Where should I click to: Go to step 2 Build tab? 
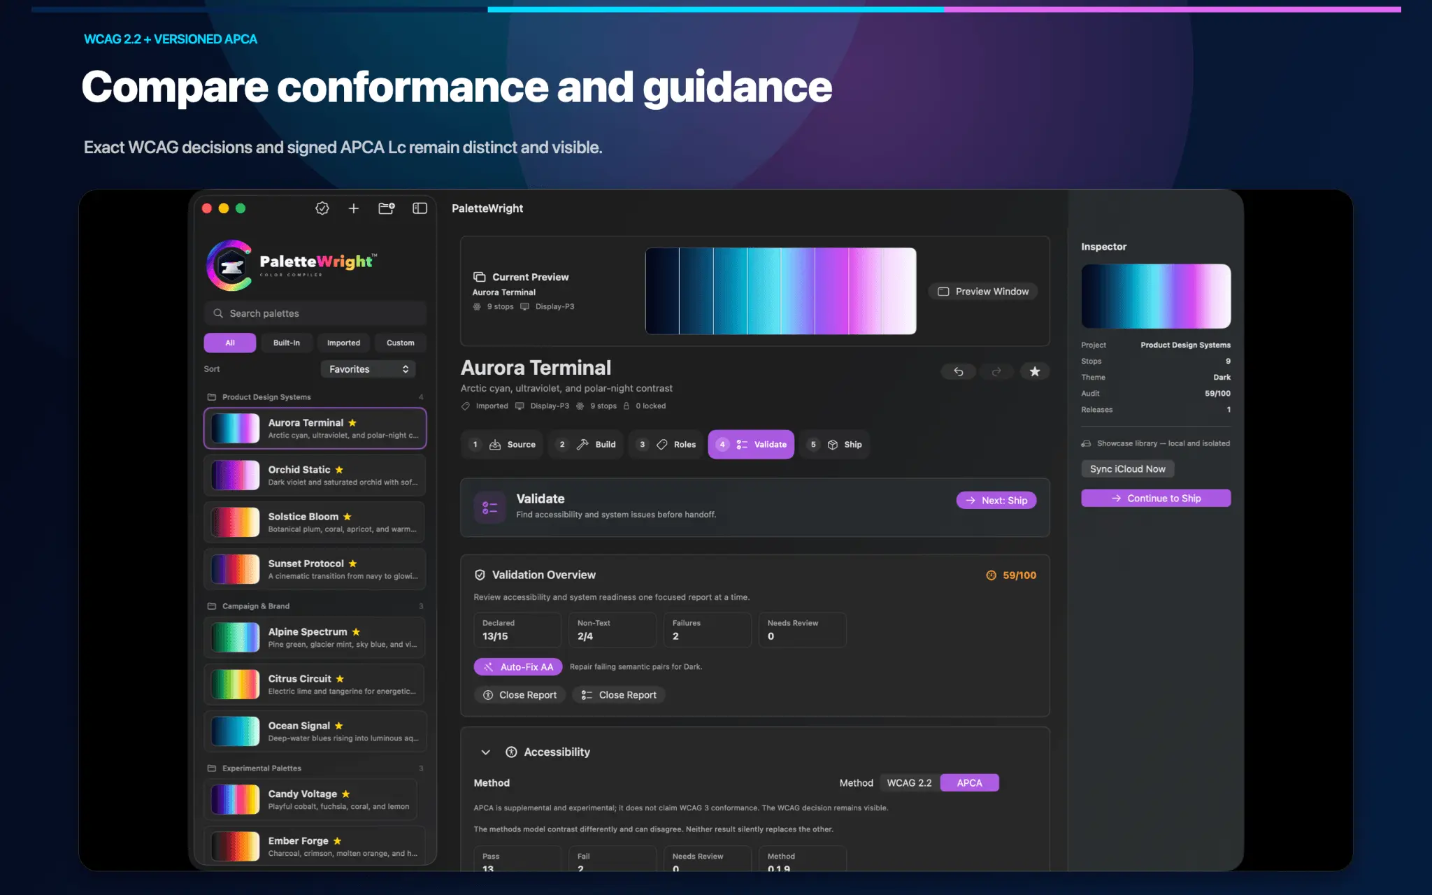(x=586, y=445)
